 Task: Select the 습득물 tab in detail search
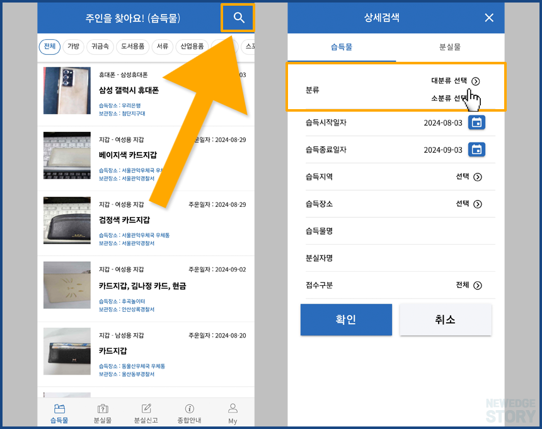[342, 47]
